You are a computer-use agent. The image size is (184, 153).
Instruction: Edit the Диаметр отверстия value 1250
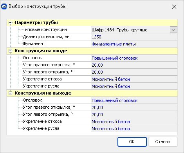pyautogui.click(x=134, y=37)
